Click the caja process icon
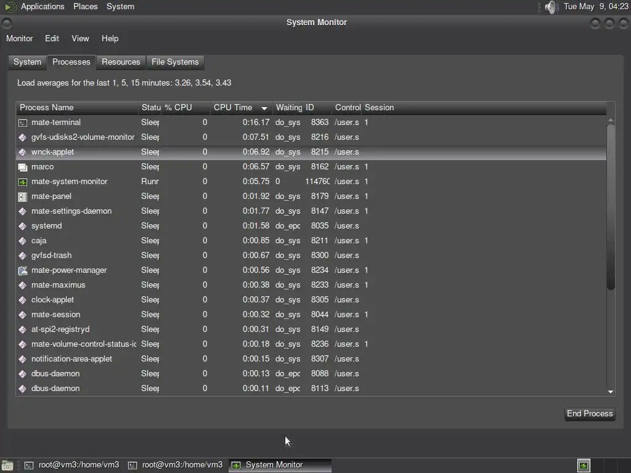Image resolution: width=631 pixels, height=473 pixels. pyautogui.click(x=23, y=241)
